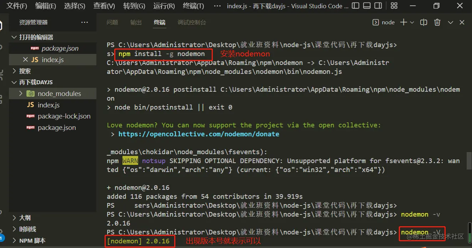Open the 查看(V) menu

[x=104, y=6]
